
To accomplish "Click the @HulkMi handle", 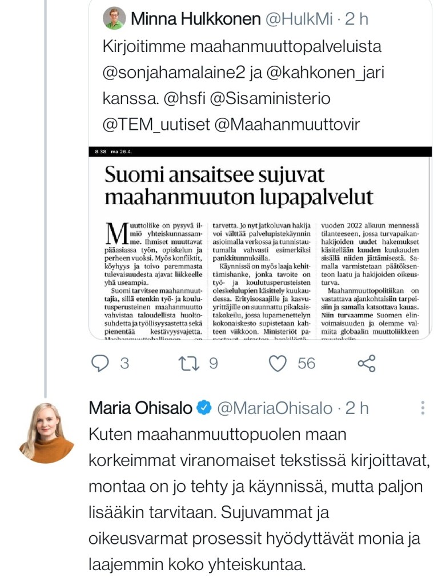I will [296, 19].
